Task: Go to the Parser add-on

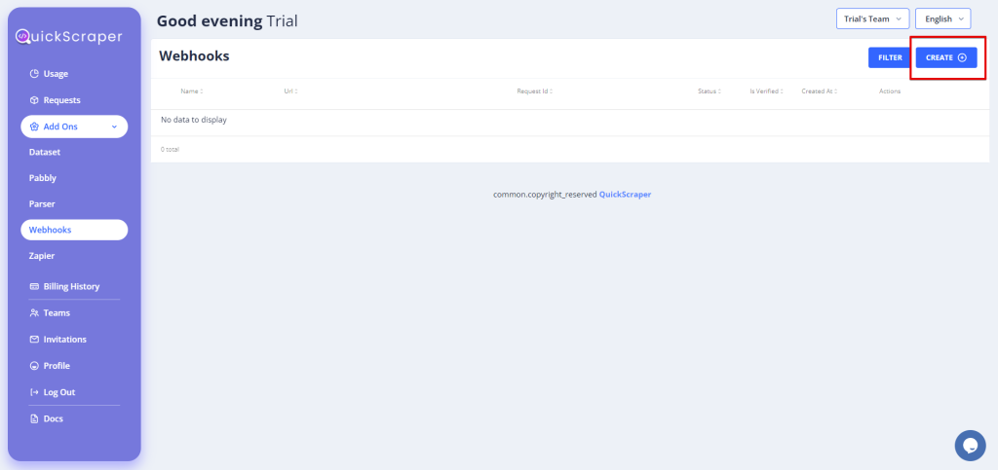Action: 42,204
